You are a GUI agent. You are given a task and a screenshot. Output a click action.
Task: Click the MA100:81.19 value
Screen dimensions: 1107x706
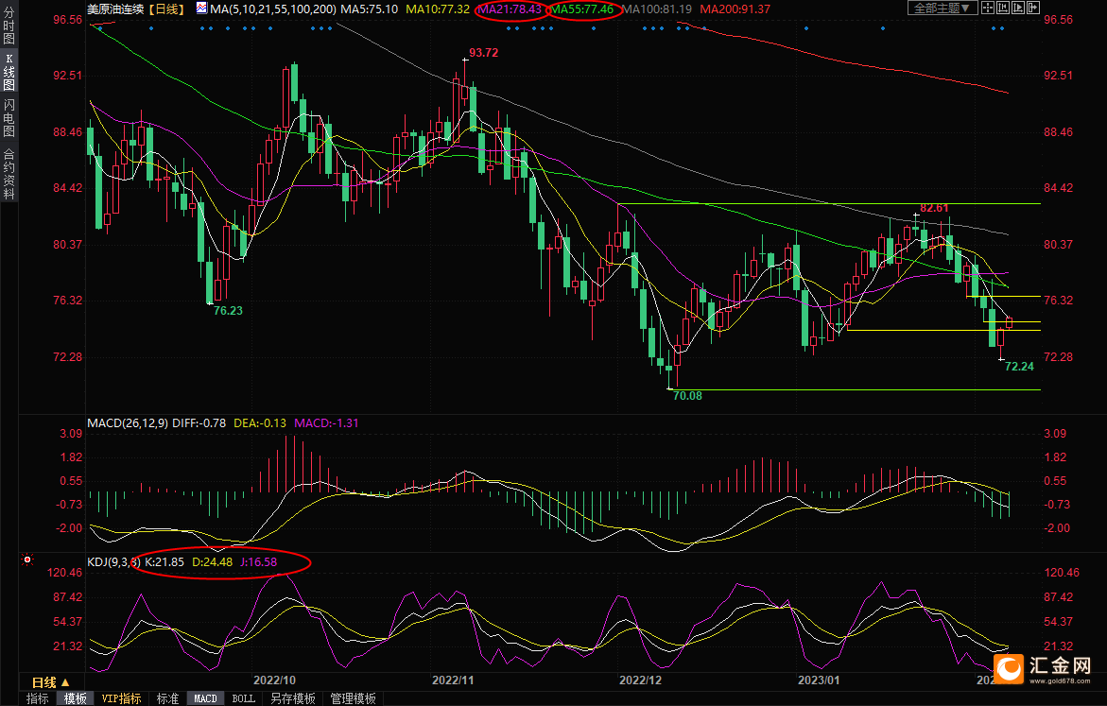tap(657, 9)
